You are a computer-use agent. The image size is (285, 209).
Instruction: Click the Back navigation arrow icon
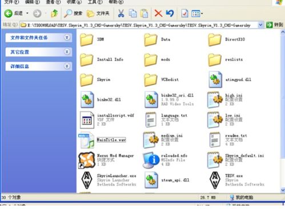(9, 13)
